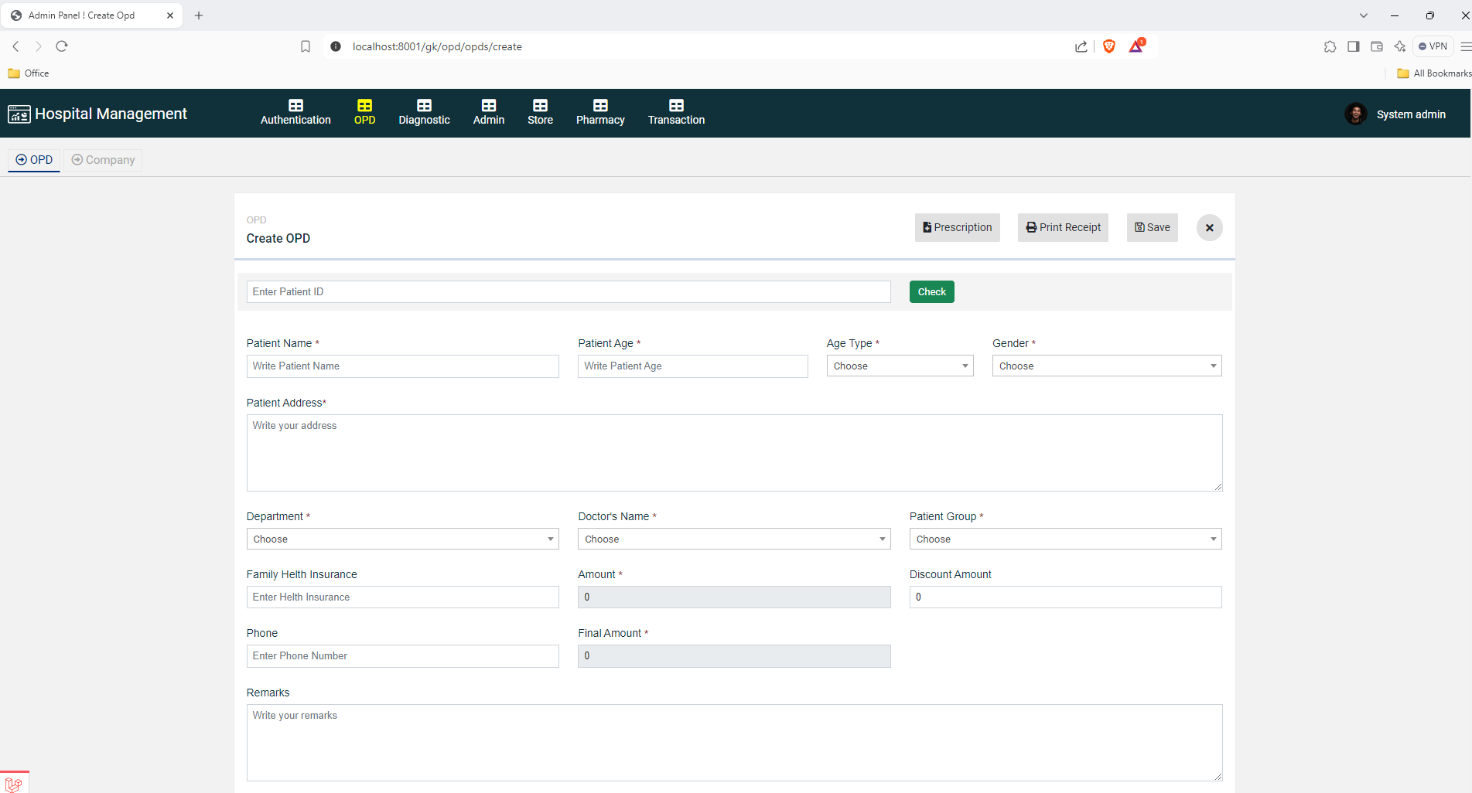Viewport: 1472px width, 793px height.
Task: Click the disabled Amount field
Action: (x=734, y=597)
